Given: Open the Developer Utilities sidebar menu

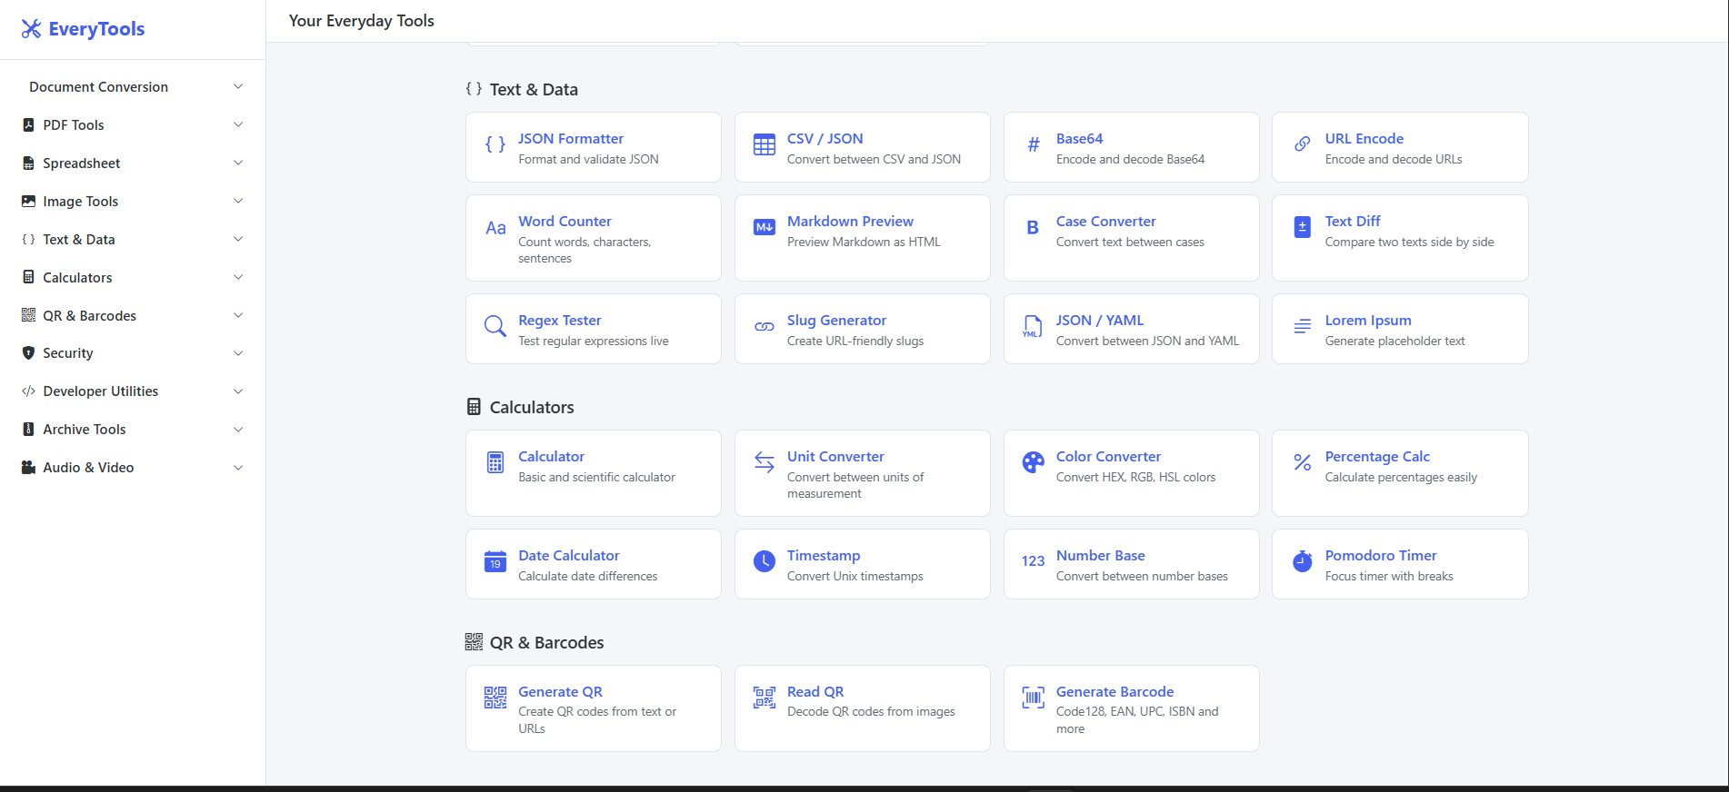Looking at the screenshot, I should click(133, 391).
